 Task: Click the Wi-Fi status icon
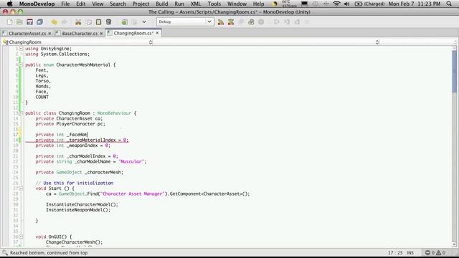[x=336, y=4]
